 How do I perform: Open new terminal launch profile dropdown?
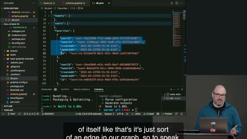[x=174, y=90]
